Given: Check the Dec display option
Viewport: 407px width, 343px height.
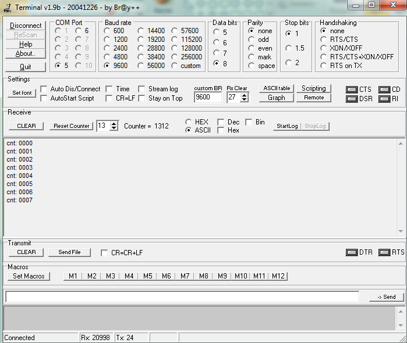Looking at the screenshot, I should pyautogui.click(x=221, y=122).
